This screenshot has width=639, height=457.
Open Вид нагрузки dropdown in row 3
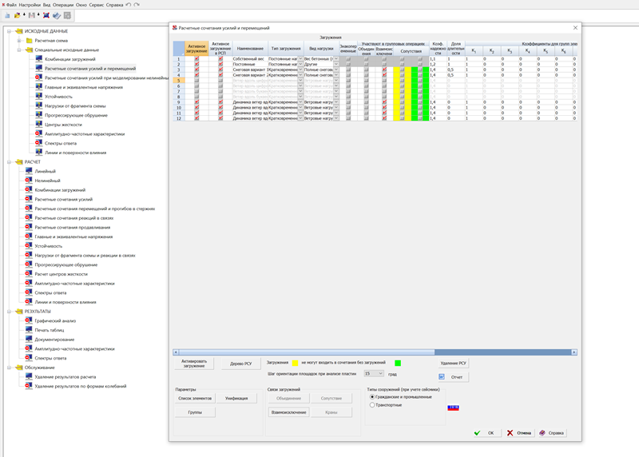[336, 70]
